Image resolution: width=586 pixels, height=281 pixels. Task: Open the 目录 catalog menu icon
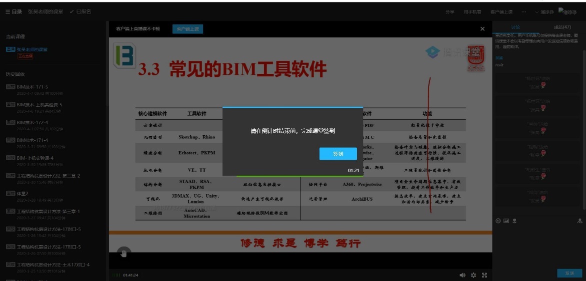click(x=14, y=12)
